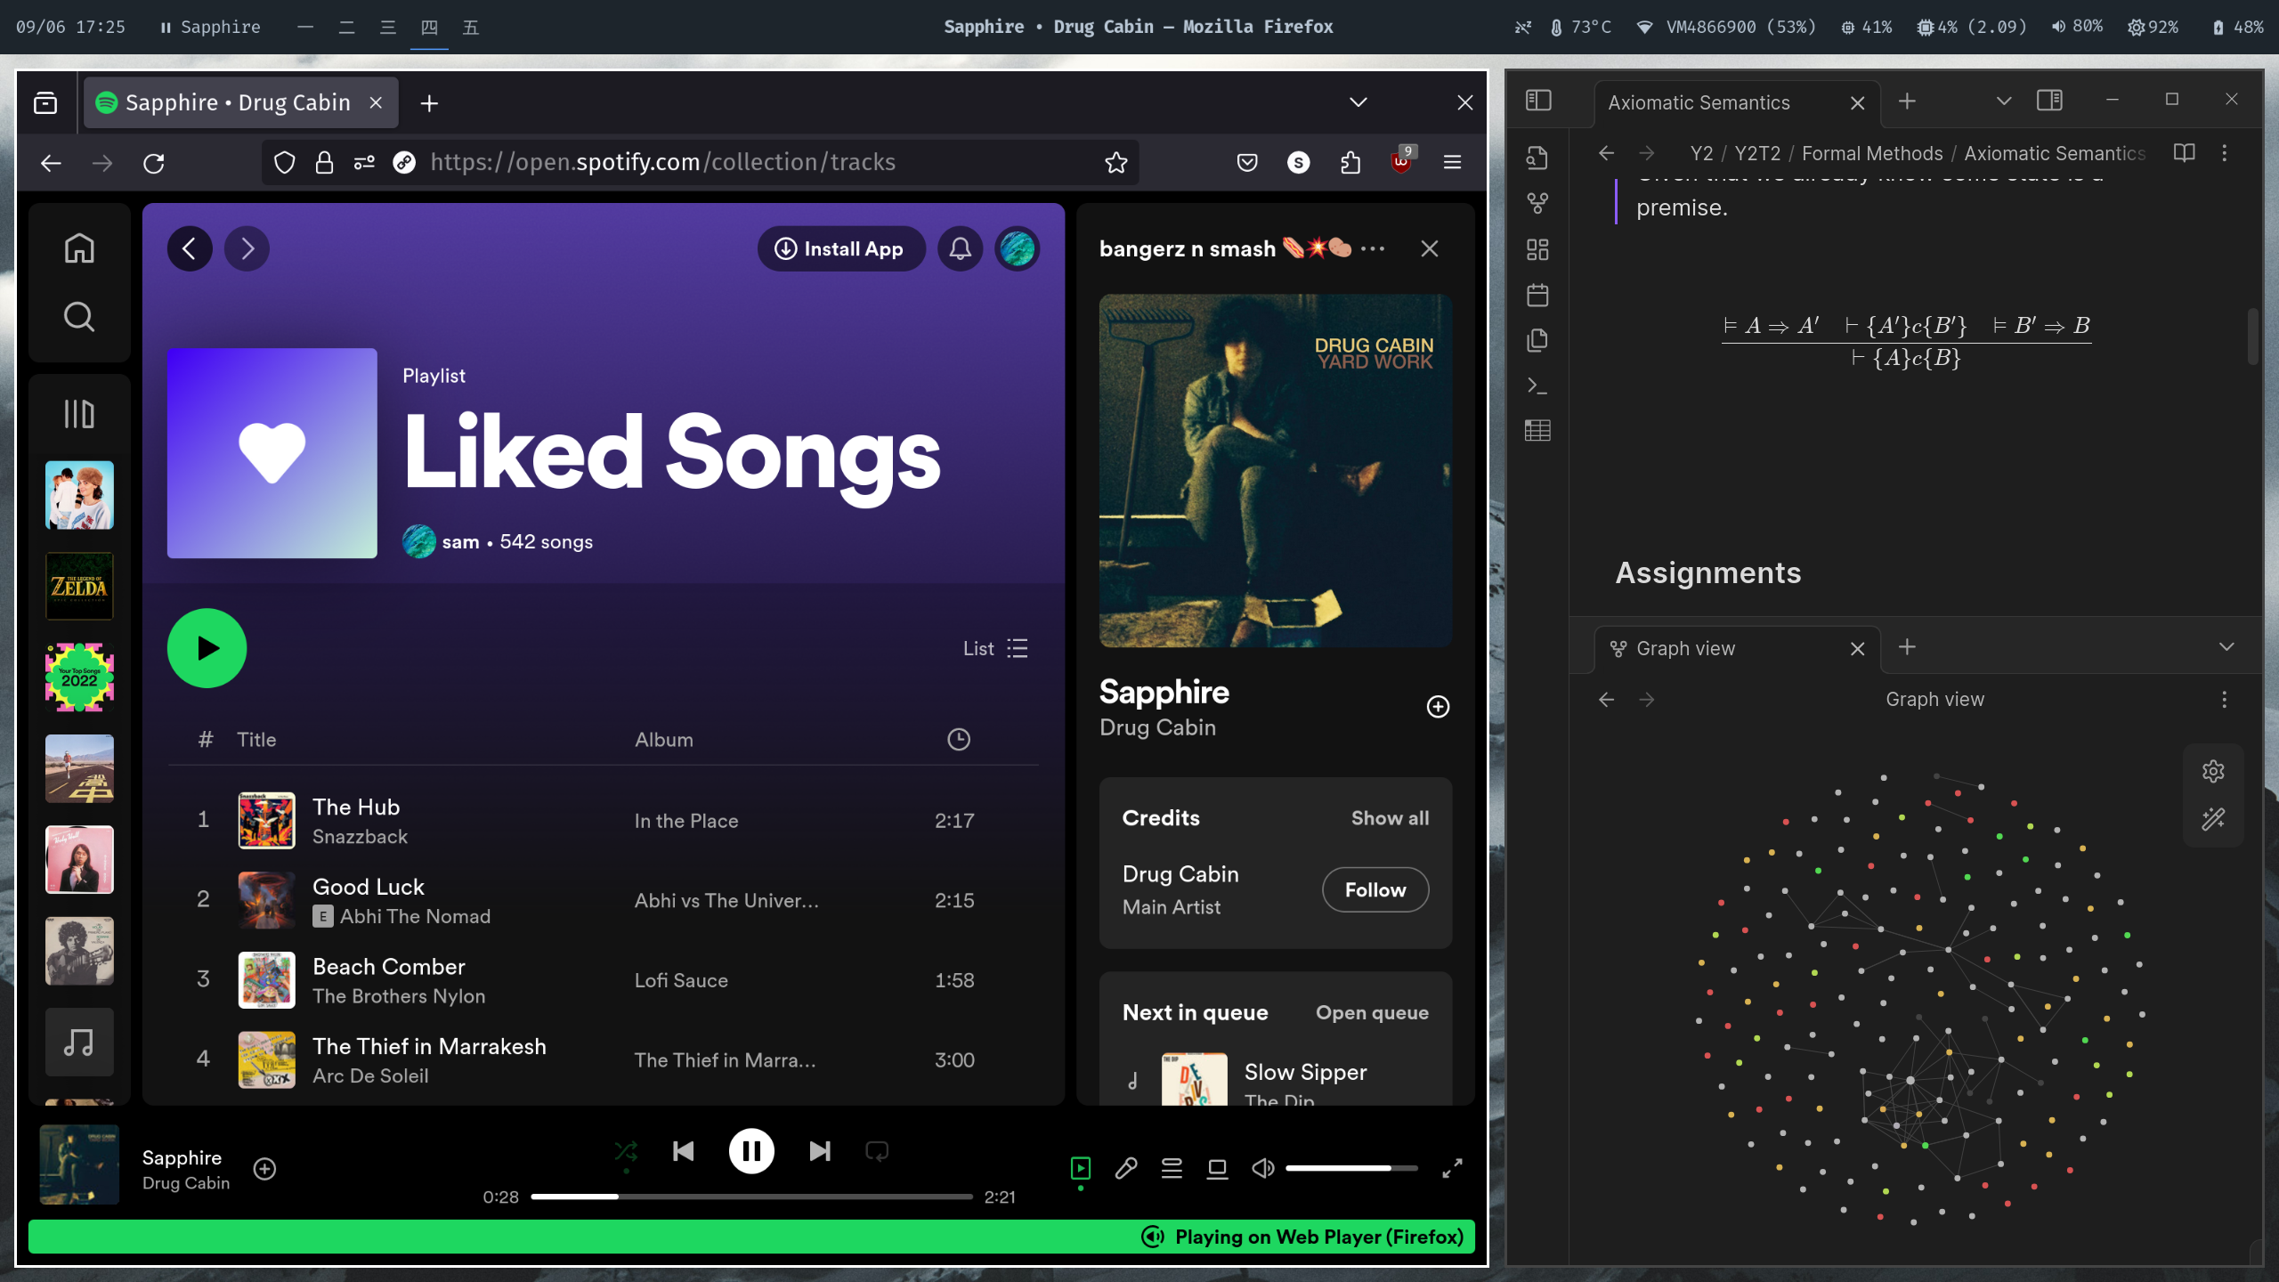Viewport: 2279px width, 1282px height.
Task: Open the Zelda playlist thumbnail
Action: tap(79, 587)
